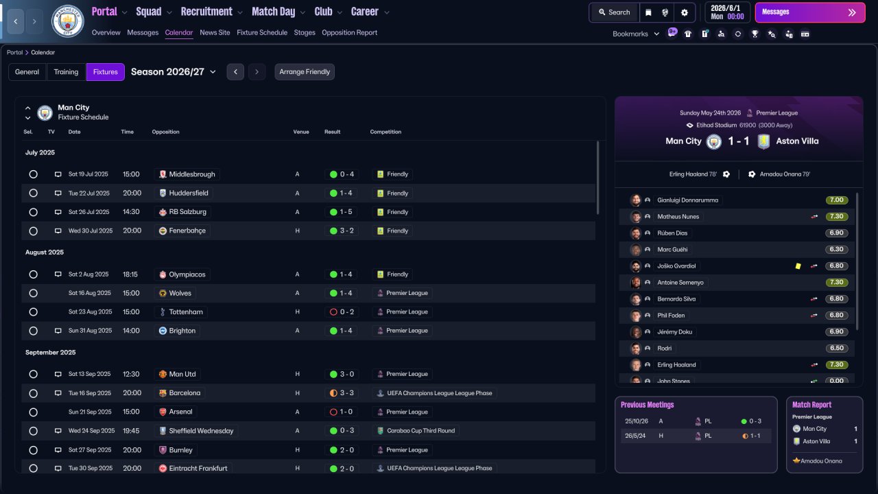This screenshot has width=878, height=494.
Task: Select the Tottenham fixture radio button
Action: click(x=33, y=312)
